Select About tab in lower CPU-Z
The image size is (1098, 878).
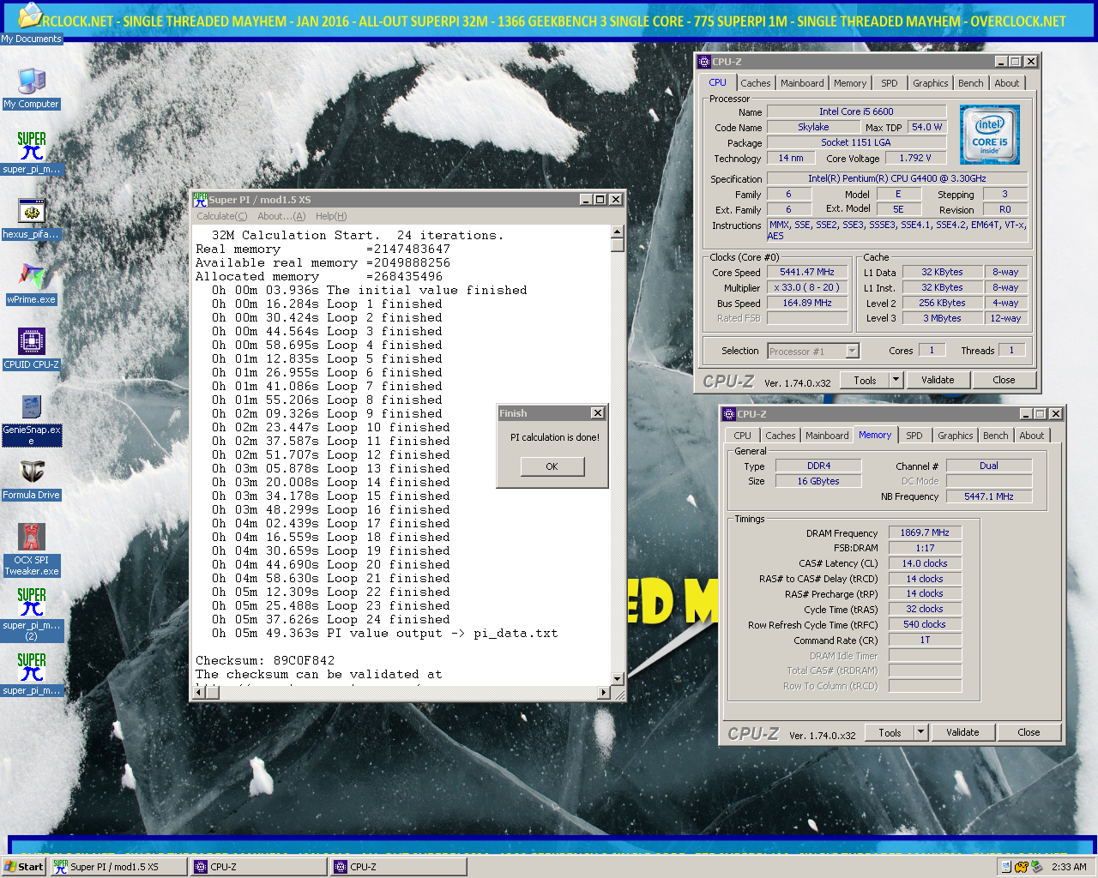[x=1032, y=436]
